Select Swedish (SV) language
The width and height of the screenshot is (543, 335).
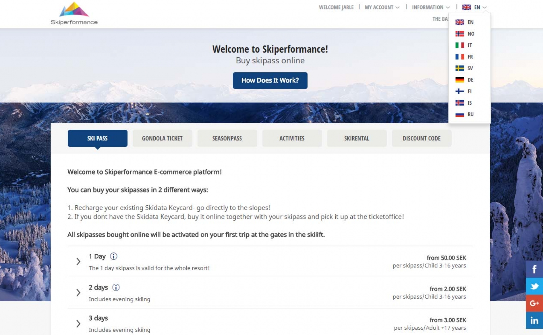(x=464, y=68)
